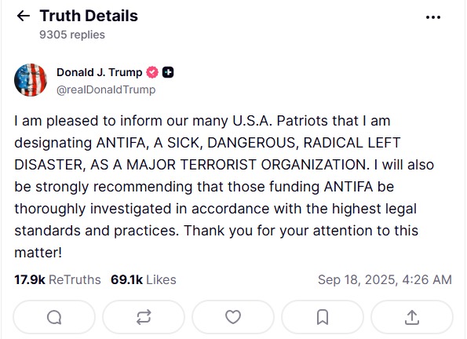Open the three-dot more options menu
This screenshot has height=339, width=467.
click(x=433, y=17)
